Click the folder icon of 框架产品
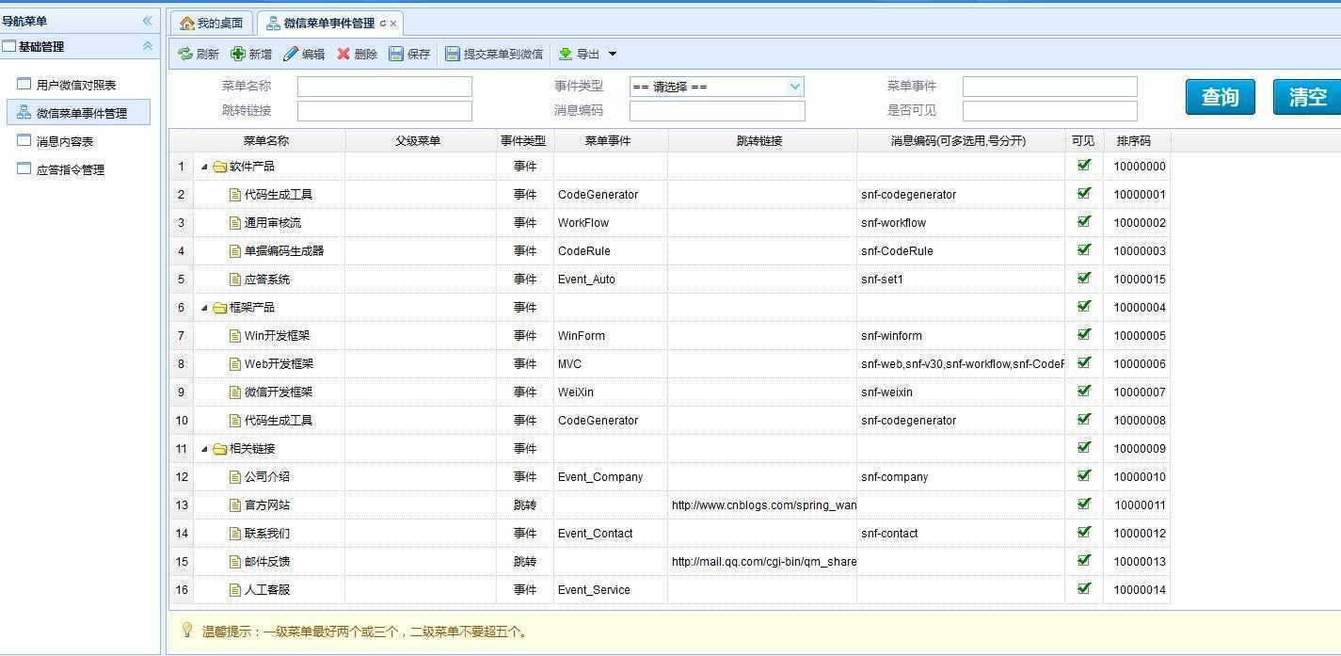 pyautogui.click(x=219, y=308)
